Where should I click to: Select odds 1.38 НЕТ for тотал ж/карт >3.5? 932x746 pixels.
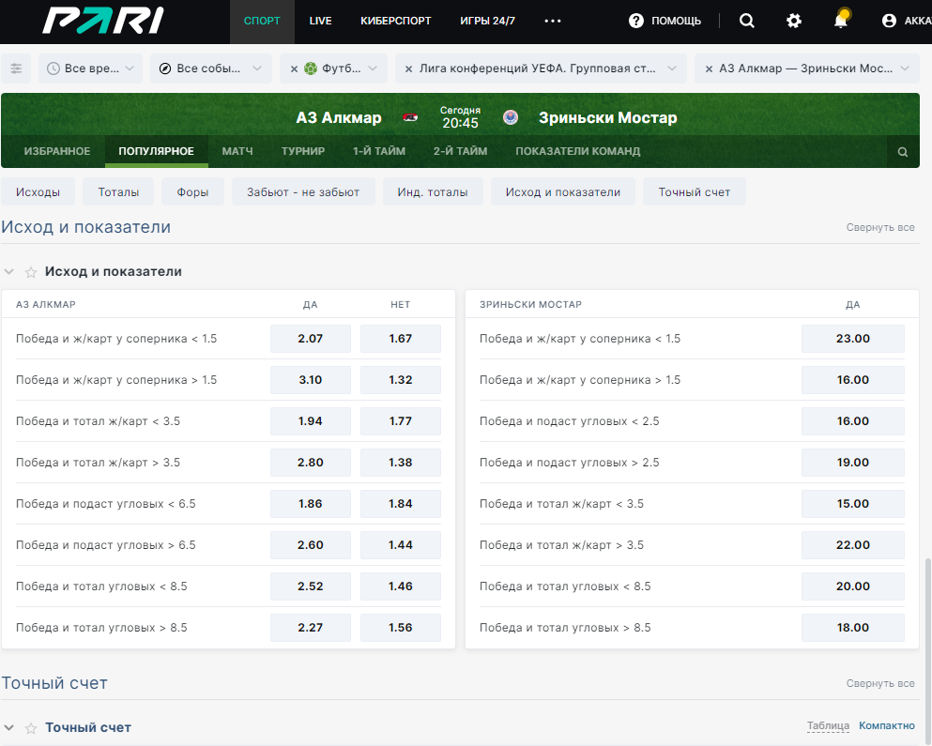click(x=401, y=463)
